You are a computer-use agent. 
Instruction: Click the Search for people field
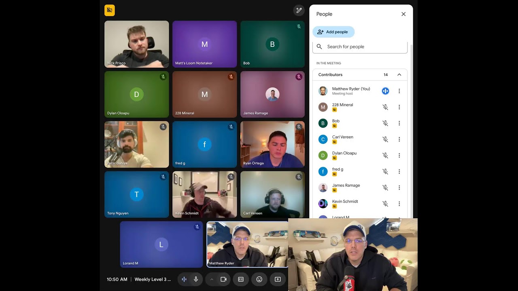tap(360, 46)
